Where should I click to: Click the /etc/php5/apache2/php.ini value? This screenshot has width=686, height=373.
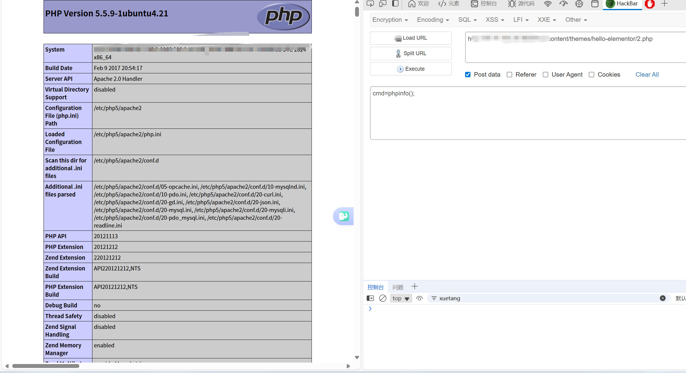(128, 134)
